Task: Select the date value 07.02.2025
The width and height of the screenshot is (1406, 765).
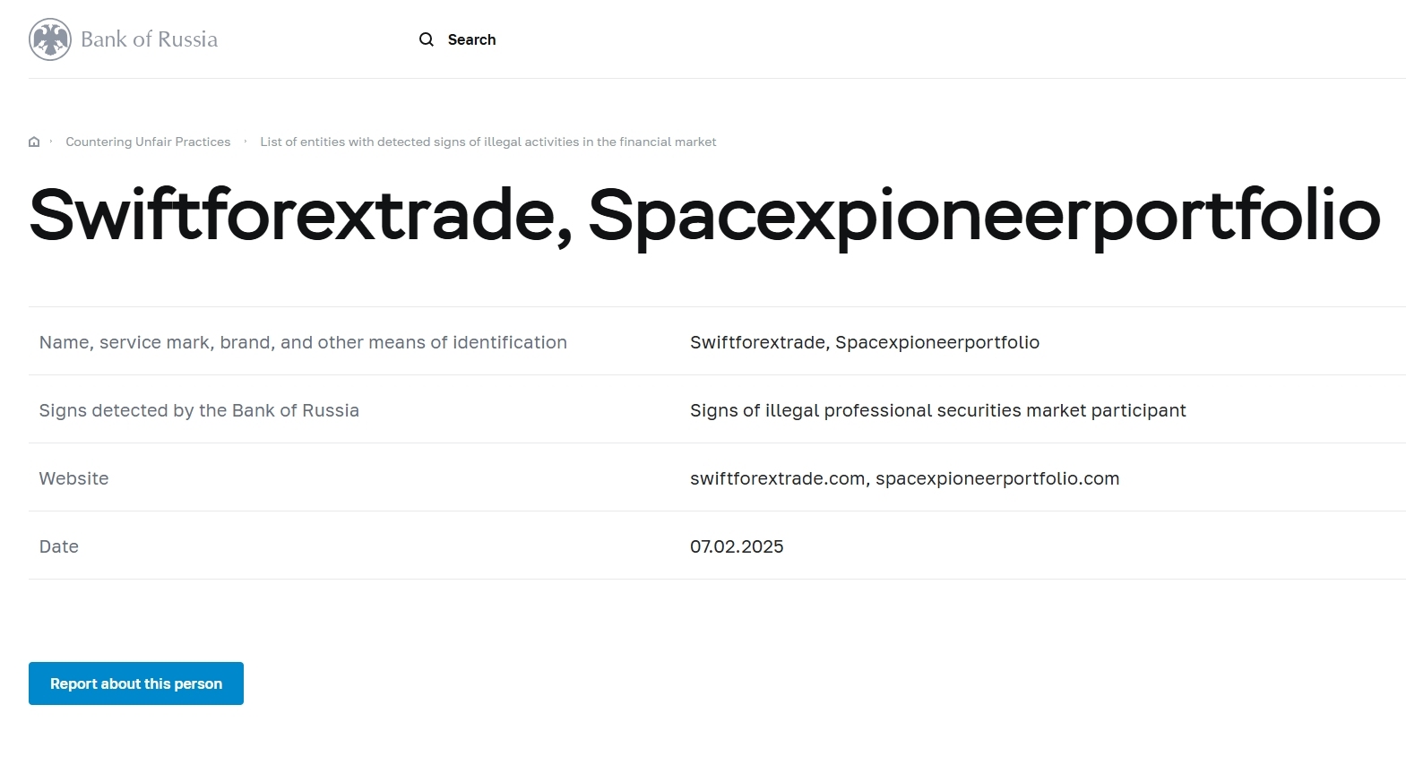Action: coord(737,546)
